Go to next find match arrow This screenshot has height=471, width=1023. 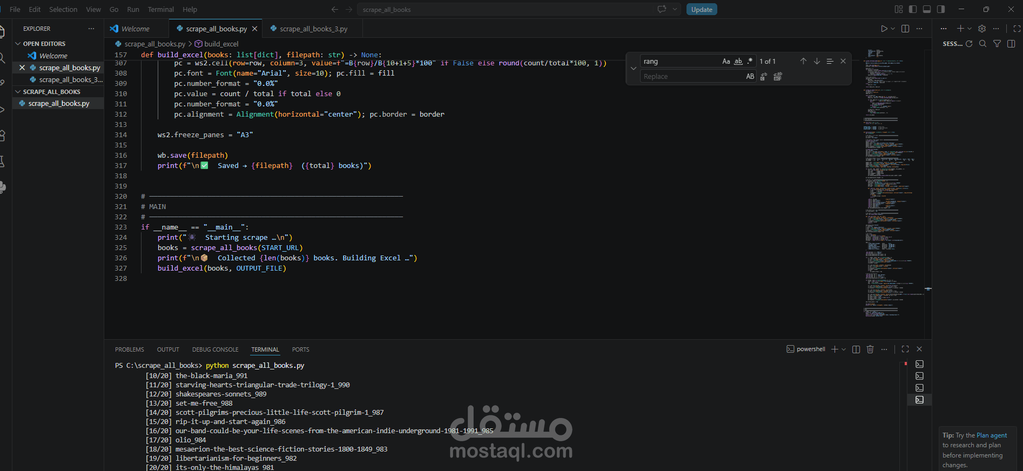coord(817,61)
